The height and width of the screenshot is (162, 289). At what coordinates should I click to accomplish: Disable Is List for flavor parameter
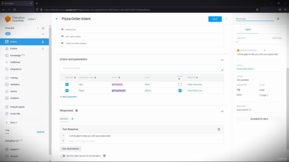180,90
